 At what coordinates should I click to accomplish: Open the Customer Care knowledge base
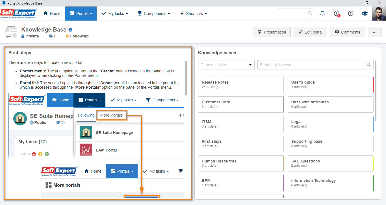coord(241,104)
